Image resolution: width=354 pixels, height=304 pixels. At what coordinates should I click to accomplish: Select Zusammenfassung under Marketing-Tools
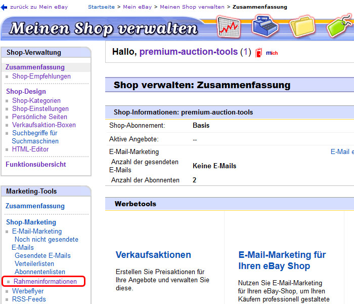35,206
